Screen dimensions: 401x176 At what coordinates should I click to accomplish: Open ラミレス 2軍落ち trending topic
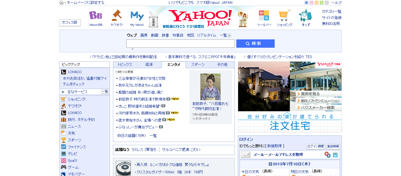click(x=144, y=150)
